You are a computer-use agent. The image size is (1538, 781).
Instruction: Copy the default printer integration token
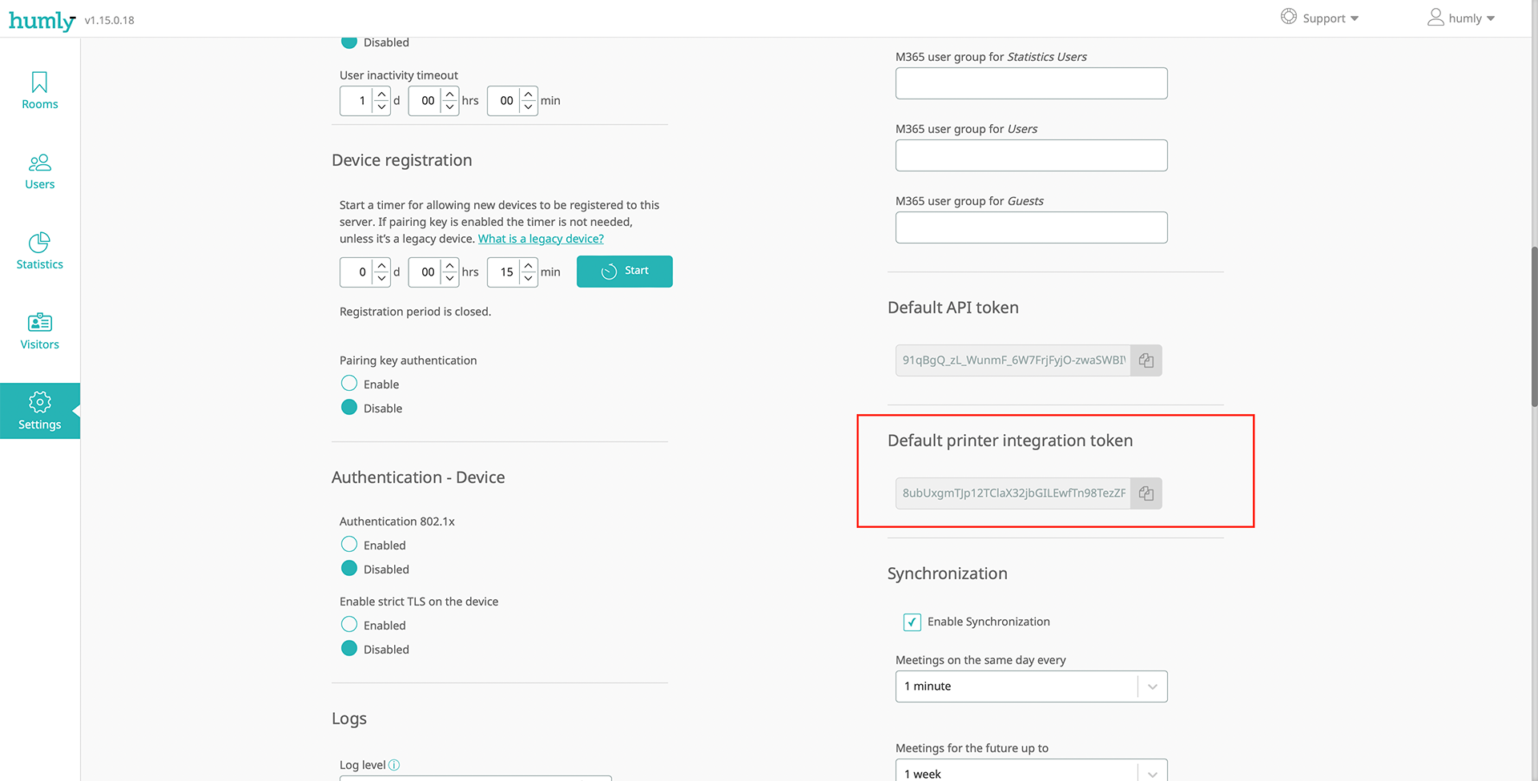coord(1146,493)
